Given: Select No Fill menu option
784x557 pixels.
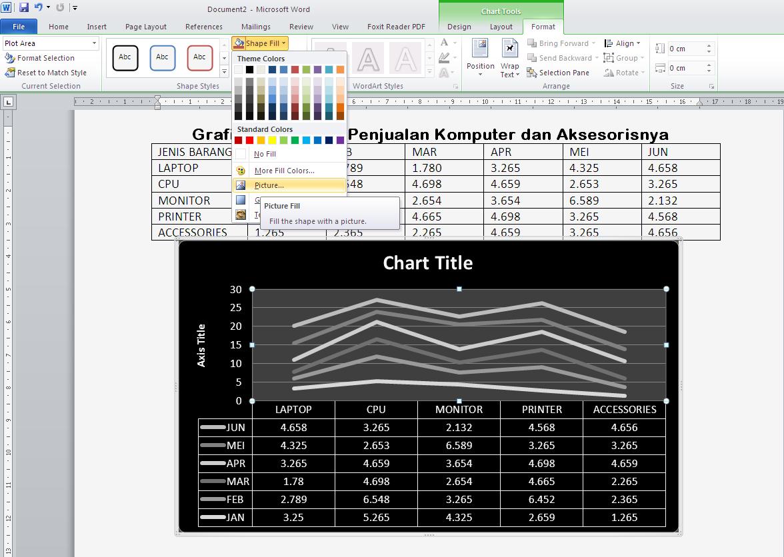Looking at the screenshot, I should point(289,154).
